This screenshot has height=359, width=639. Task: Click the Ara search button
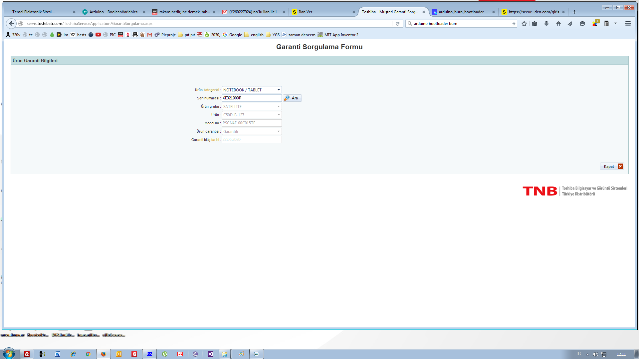pyautogui.click(x=292, y=98)
